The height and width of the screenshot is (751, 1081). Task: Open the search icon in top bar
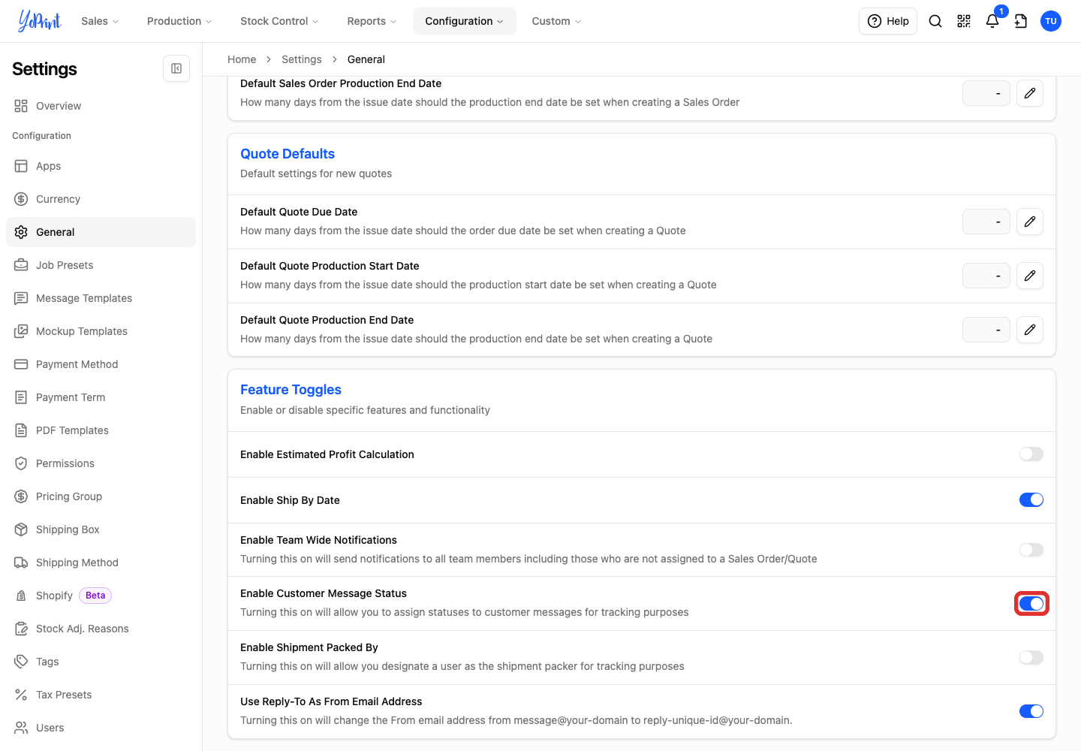pos(935,21)
